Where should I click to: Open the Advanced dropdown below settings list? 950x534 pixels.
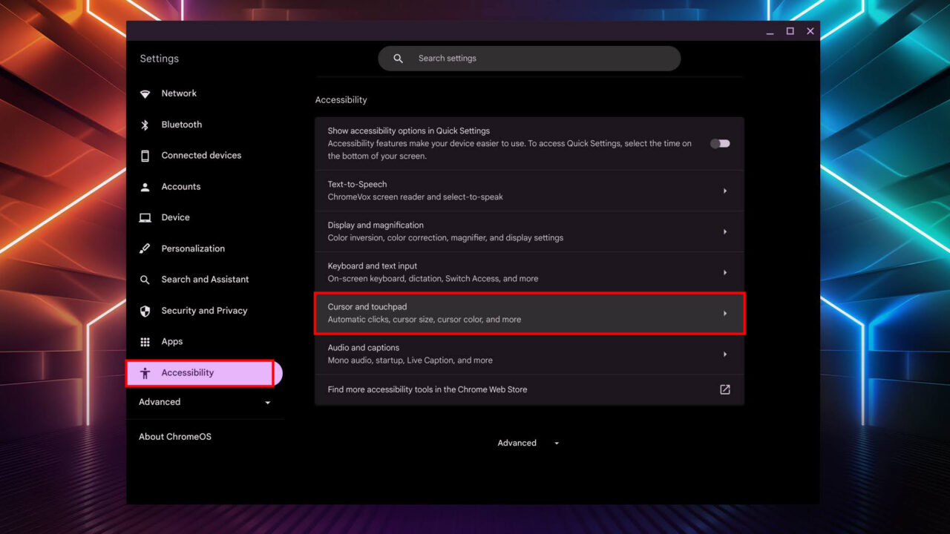[528, 443]
